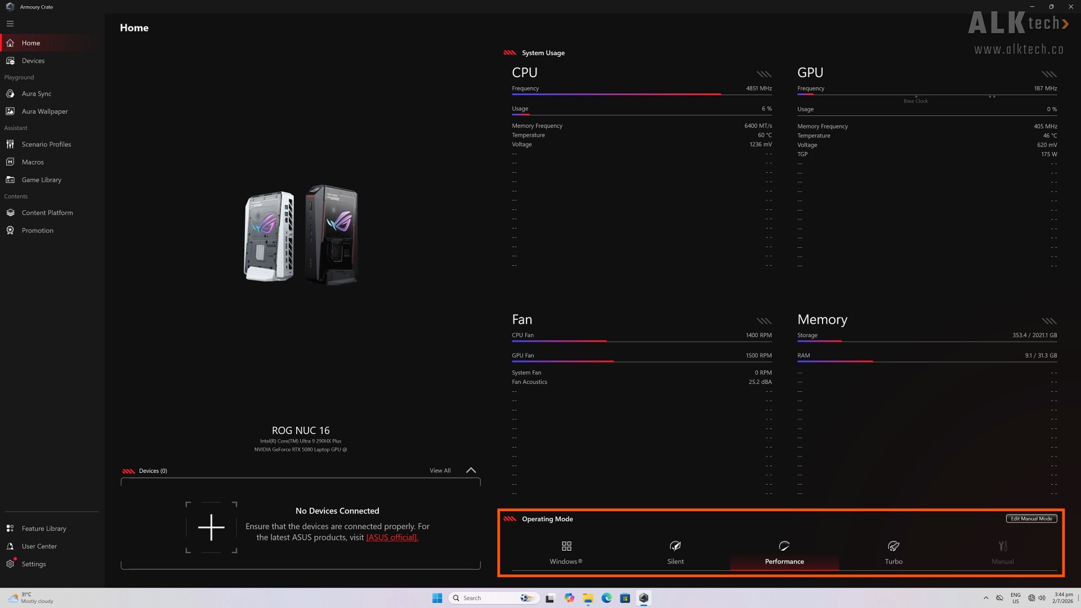Click View All devices link

(440, 471)
